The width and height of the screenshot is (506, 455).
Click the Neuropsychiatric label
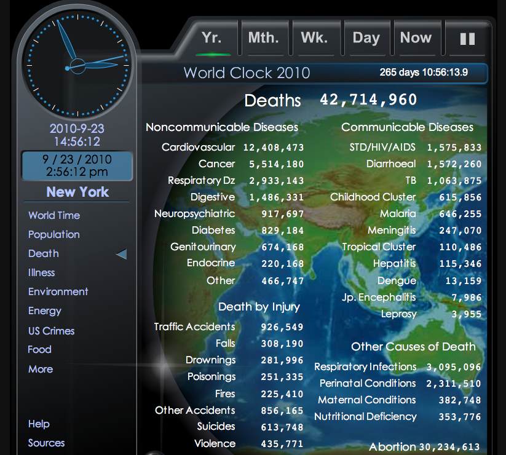tap(194, 214)
